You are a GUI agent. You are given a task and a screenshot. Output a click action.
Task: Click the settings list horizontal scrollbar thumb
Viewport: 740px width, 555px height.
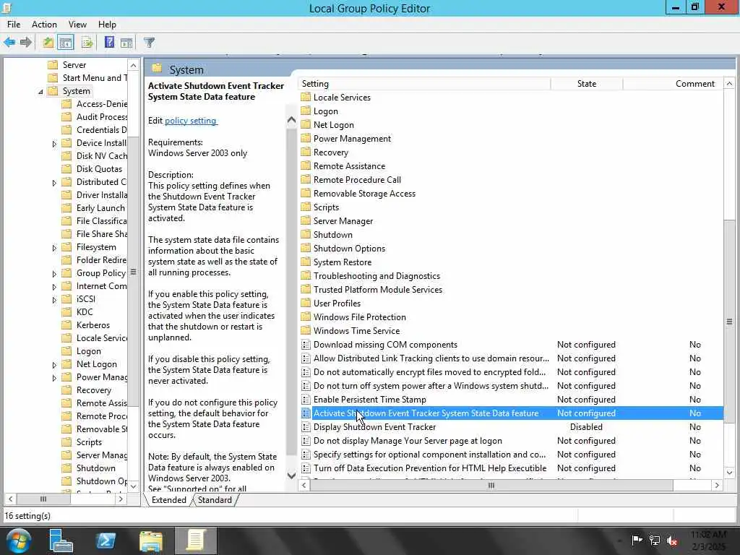pyautogui.click(x=491, y=485)
